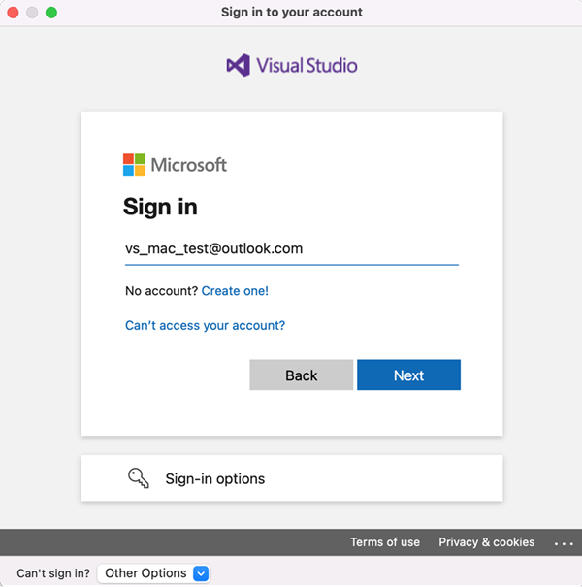Follow the Create one! link
The width and height of the screenshot is (582, 587).
(x=235, y=291)
